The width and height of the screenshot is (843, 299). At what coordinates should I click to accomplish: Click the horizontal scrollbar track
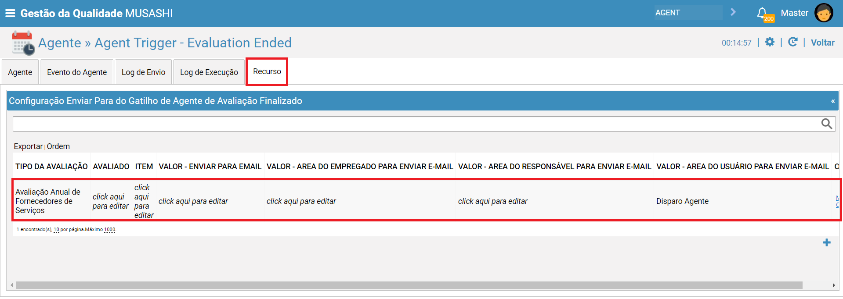tap(409, 285)
